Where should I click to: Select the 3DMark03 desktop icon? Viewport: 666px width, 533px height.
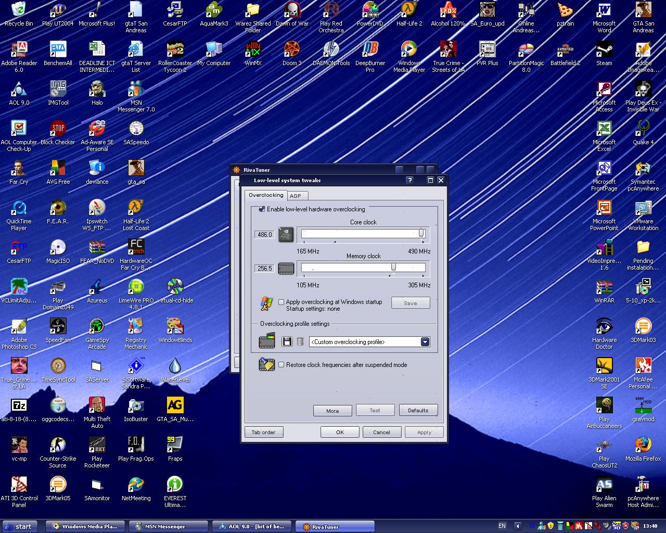coord(643,331)
